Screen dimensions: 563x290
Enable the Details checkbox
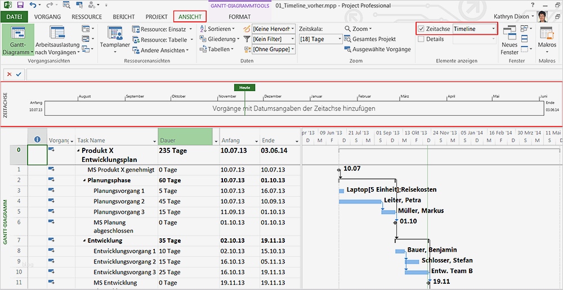click(422, 39)
